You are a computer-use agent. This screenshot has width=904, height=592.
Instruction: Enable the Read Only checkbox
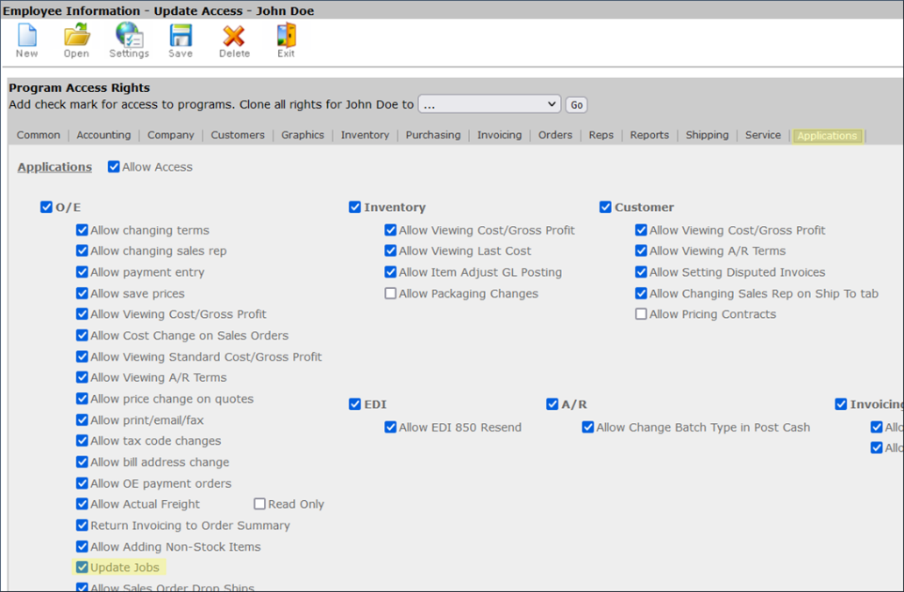coord(260,504)
